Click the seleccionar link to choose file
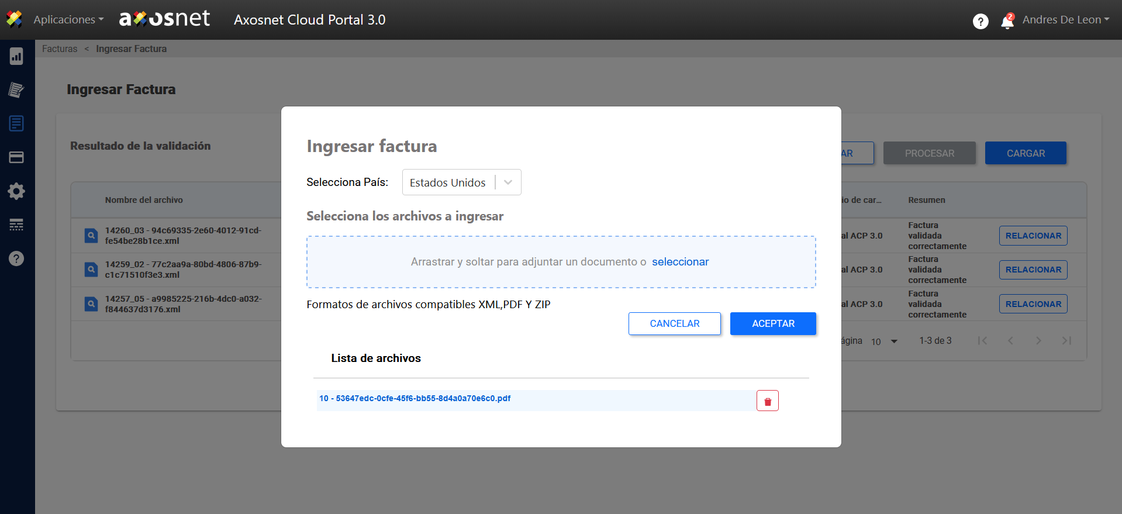The height and width of the screenshot is (514, 1122). pos(680,262)
